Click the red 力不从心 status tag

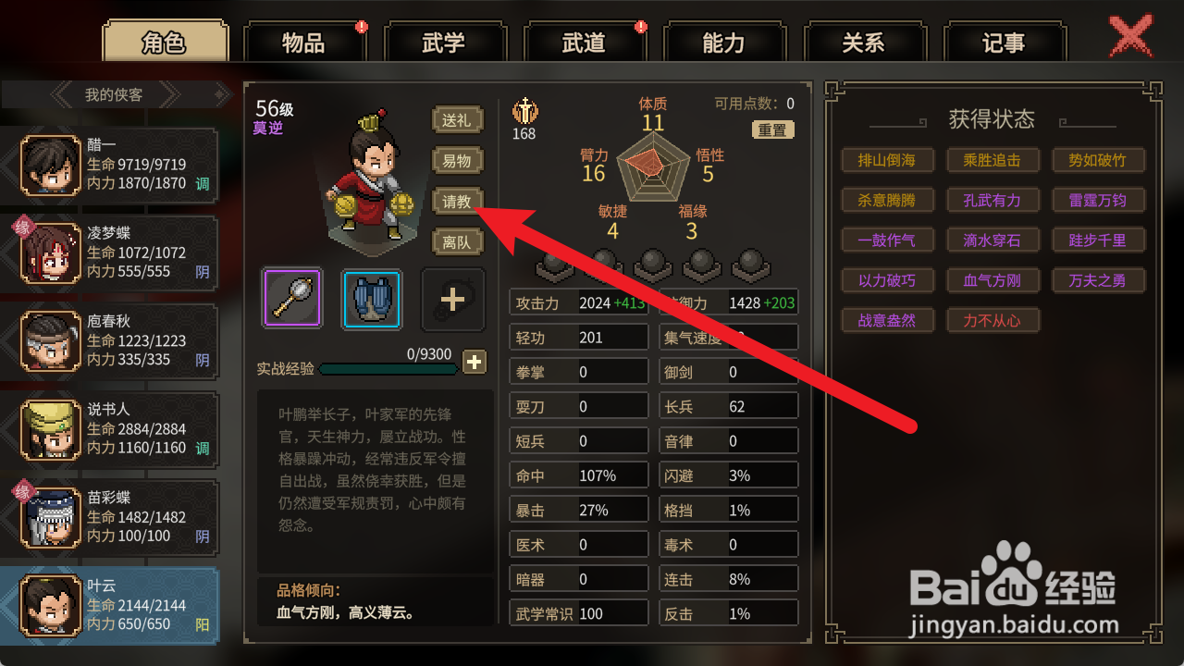pyautogui.click(x=993, y=320)
